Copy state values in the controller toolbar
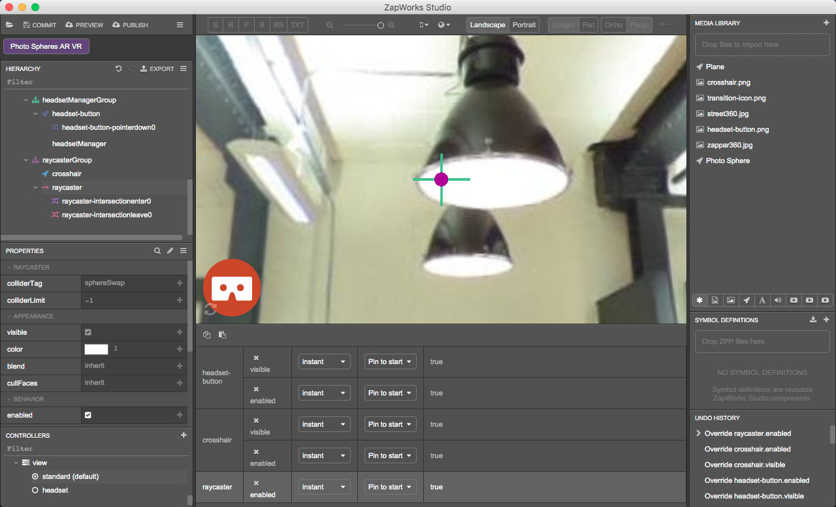The width and height of the screenshot is (836, 507). (206, 335)
